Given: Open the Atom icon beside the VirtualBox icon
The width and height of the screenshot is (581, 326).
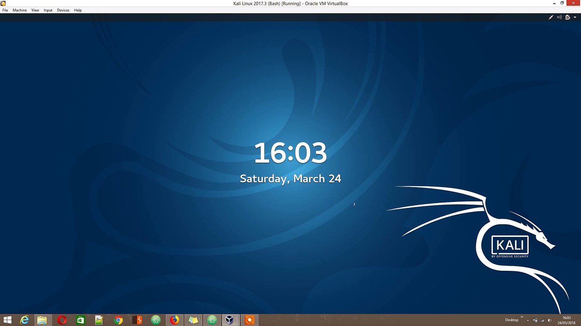Looking at the screenshot, I should (x=212, y=320).
